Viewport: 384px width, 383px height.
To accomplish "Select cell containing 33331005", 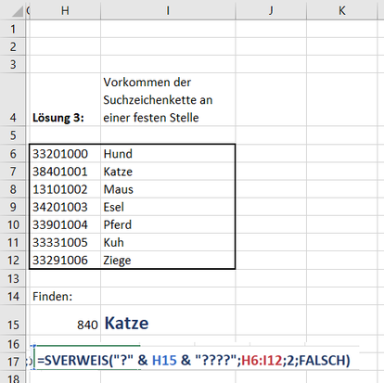I will coord(65,242).
